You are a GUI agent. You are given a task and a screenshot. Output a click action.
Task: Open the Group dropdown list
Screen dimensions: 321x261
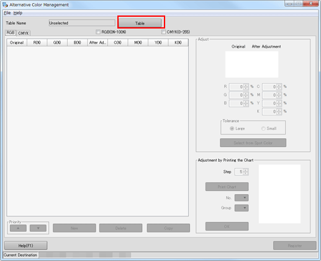(x=242, y=208)
